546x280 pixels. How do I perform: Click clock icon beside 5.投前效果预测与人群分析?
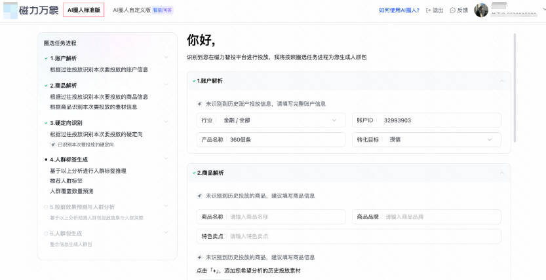coord(46,207)
